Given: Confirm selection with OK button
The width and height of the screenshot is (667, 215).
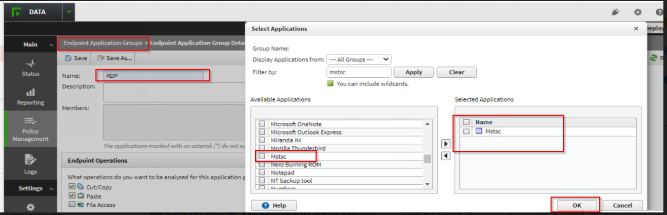Looking at the screenshot, I should point(577,205).
